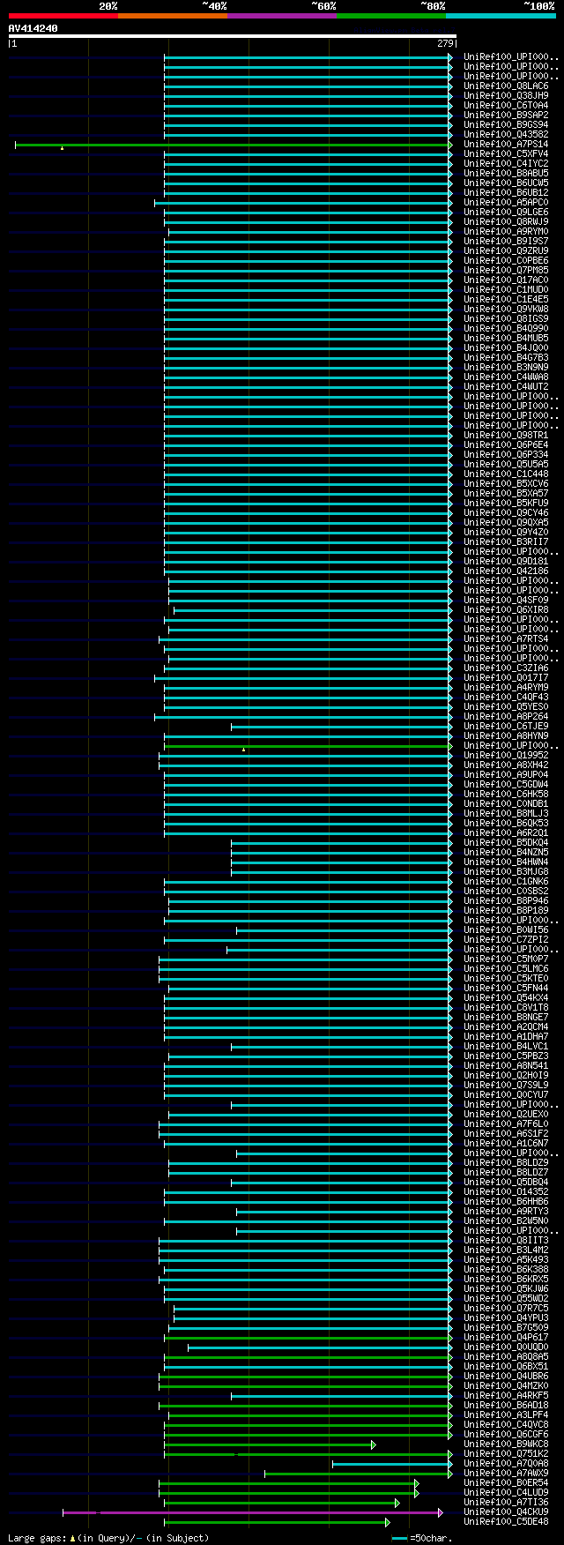Image resolution: width=564 pixels, height=1545 pixels.
Task: Select the UniRef100_A4RKF5 label
Action: point(506,1396)
